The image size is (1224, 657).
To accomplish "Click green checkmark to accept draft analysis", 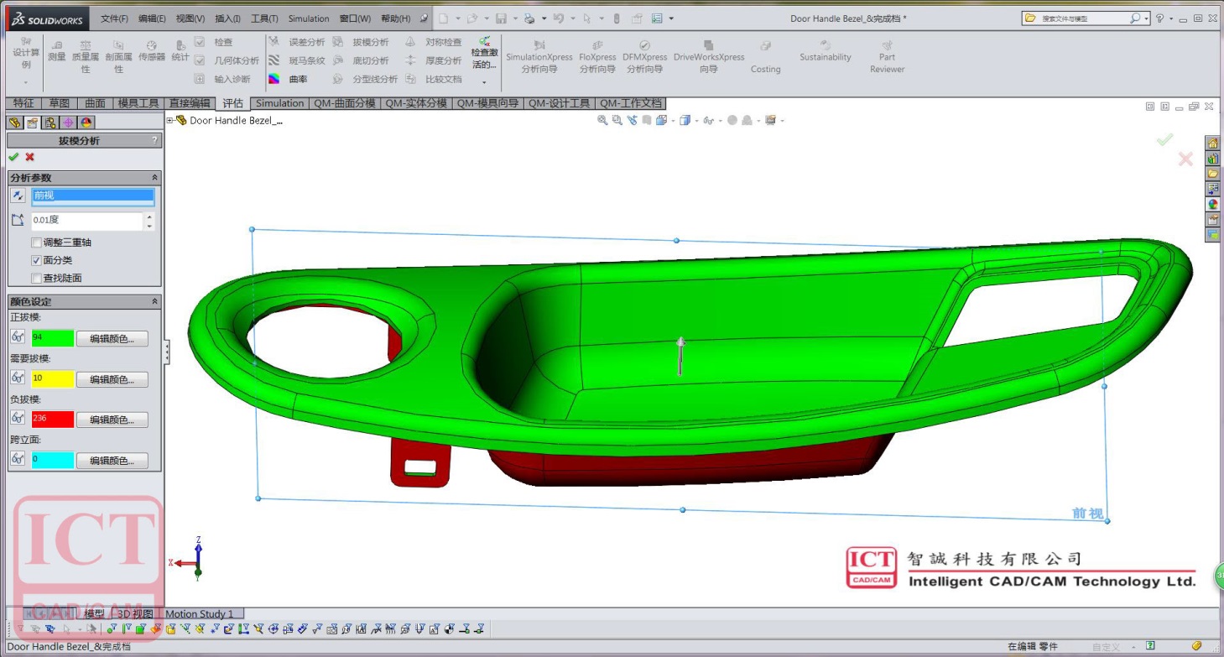I will point(13,157).
